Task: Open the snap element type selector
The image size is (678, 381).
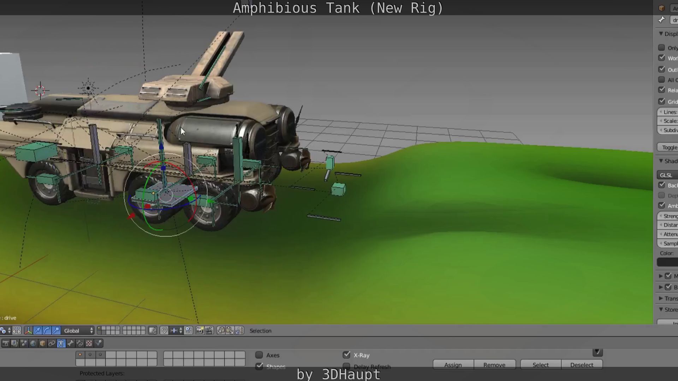Action: click(x=176, y=331)
